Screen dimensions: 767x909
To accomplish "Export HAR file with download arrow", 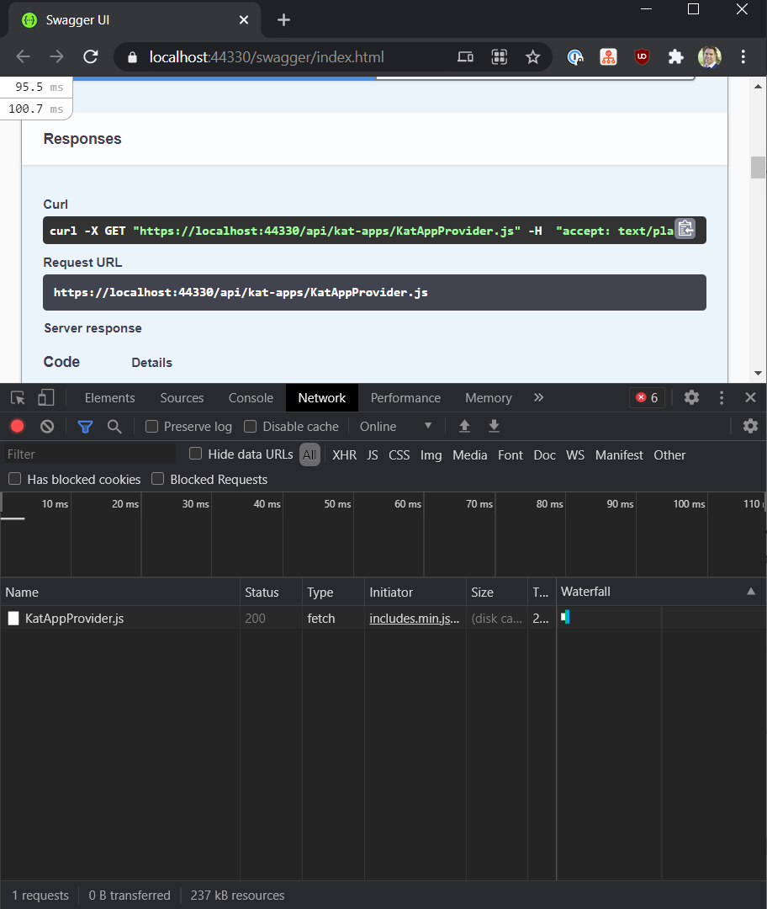I will [x=494, y=427].
